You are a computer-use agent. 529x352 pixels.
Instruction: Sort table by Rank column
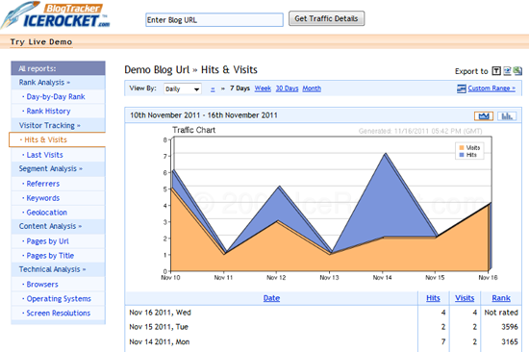coord(501,298)
